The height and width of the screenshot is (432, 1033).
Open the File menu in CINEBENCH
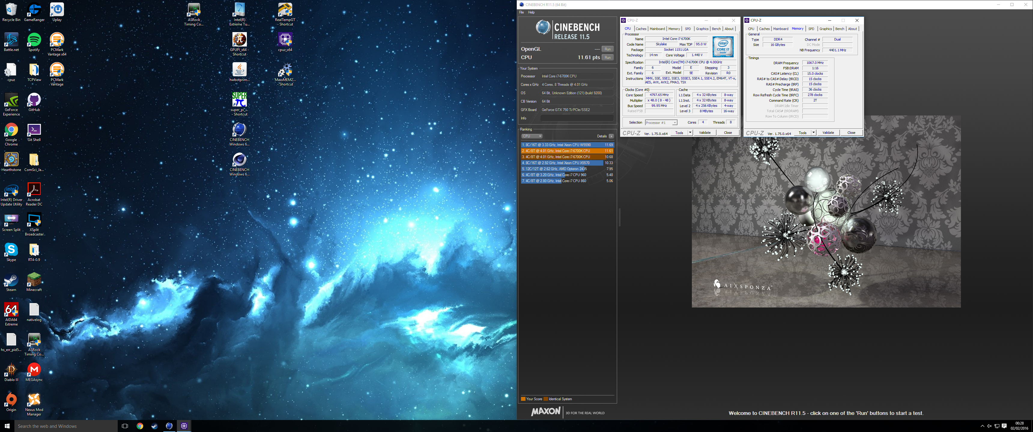[521, 12]
